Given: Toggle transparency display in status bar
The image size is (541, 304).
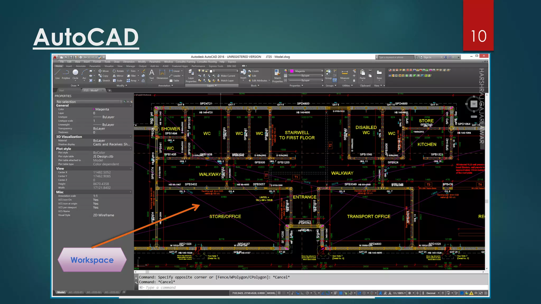Looking at the screenshot, I should click(341, 293).
